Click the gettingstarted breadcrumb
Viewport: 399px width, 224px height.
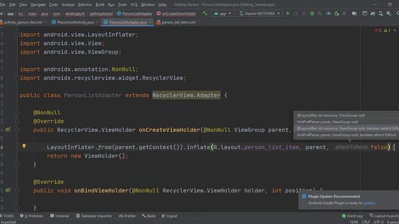[101, 14]
